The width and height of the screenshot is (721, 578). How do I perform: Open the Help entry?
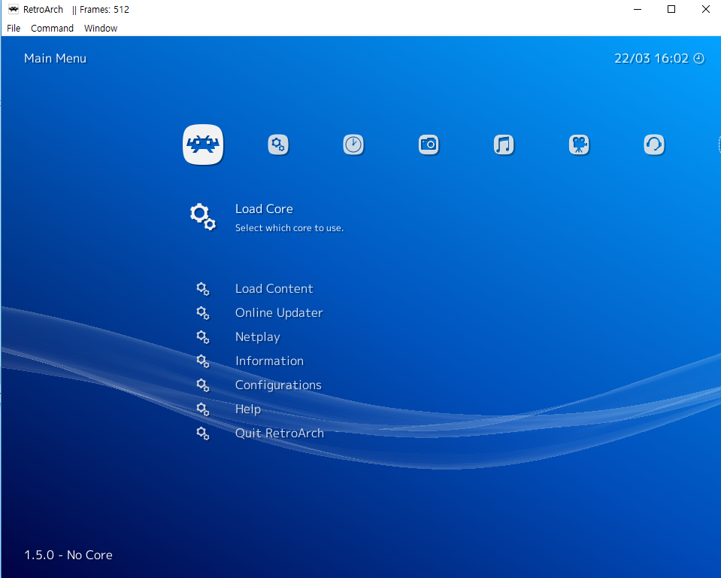tap(248, 409)
